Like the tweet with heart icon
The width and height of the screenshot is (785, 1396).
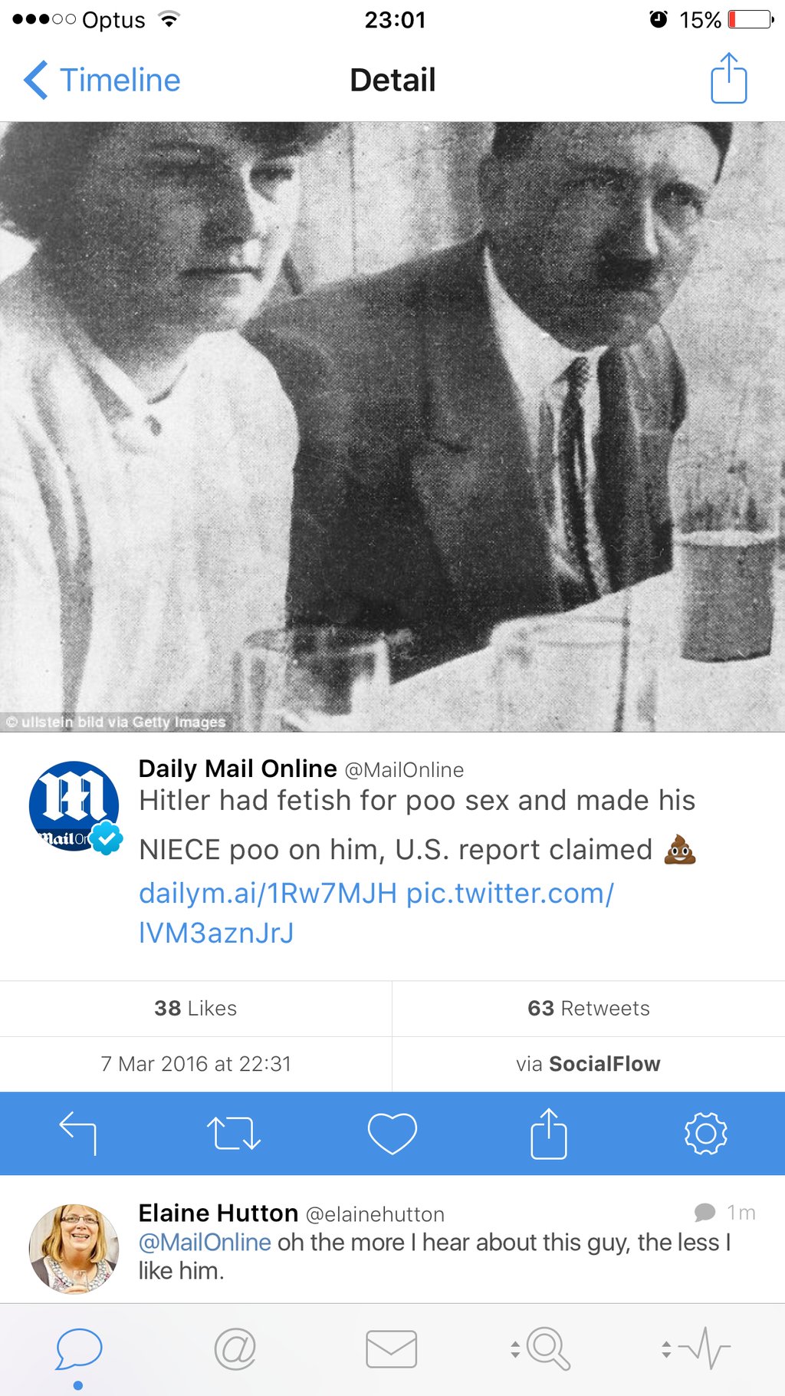click(392, 1133)
